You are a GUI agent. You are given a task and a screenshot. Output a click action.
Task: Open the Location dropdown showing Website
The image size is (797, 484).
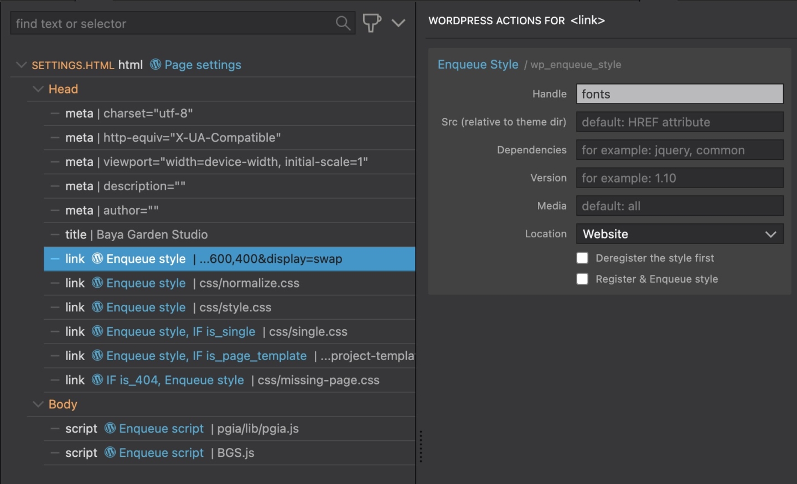tap(680, 233)
